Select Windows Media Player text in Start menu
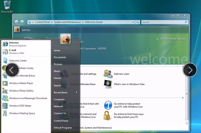Screen dimensions: 201x133 click(x=21, y=83)
